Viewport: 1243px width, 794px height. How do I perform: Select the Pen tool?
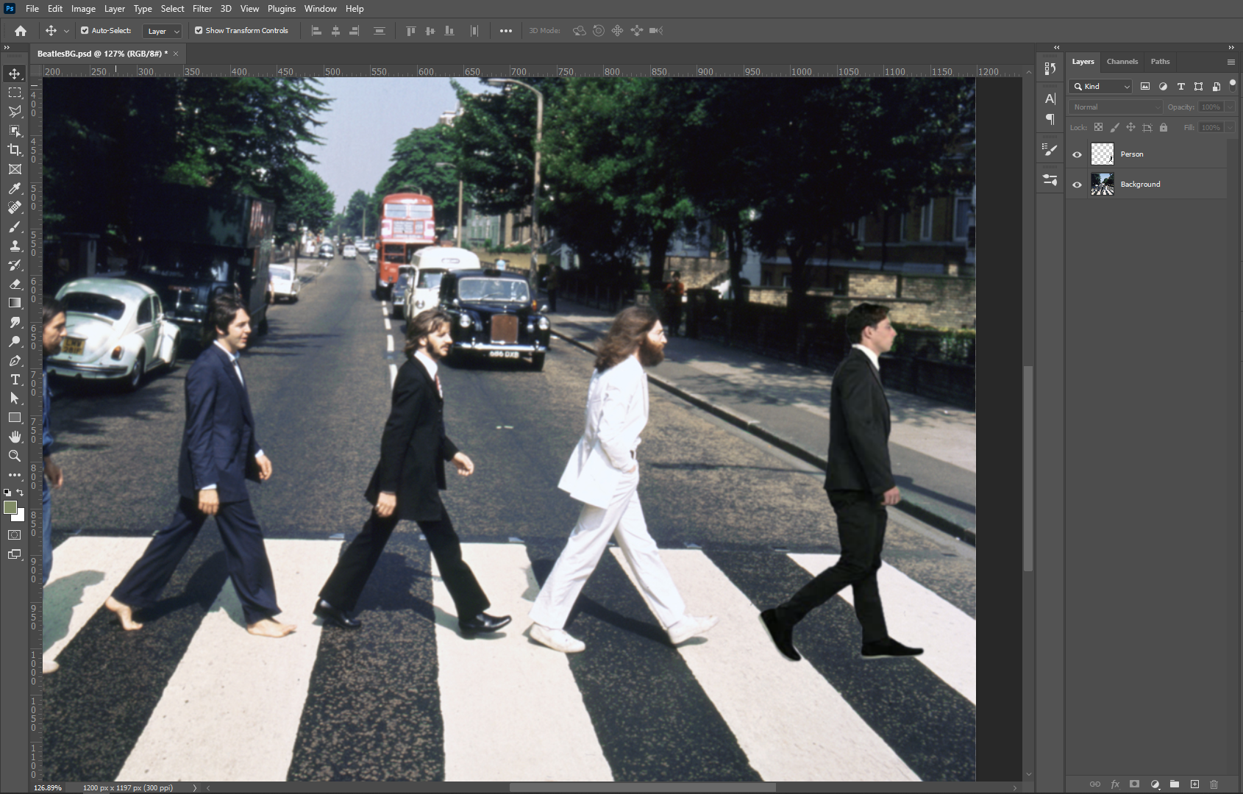[x=15, y=360]
